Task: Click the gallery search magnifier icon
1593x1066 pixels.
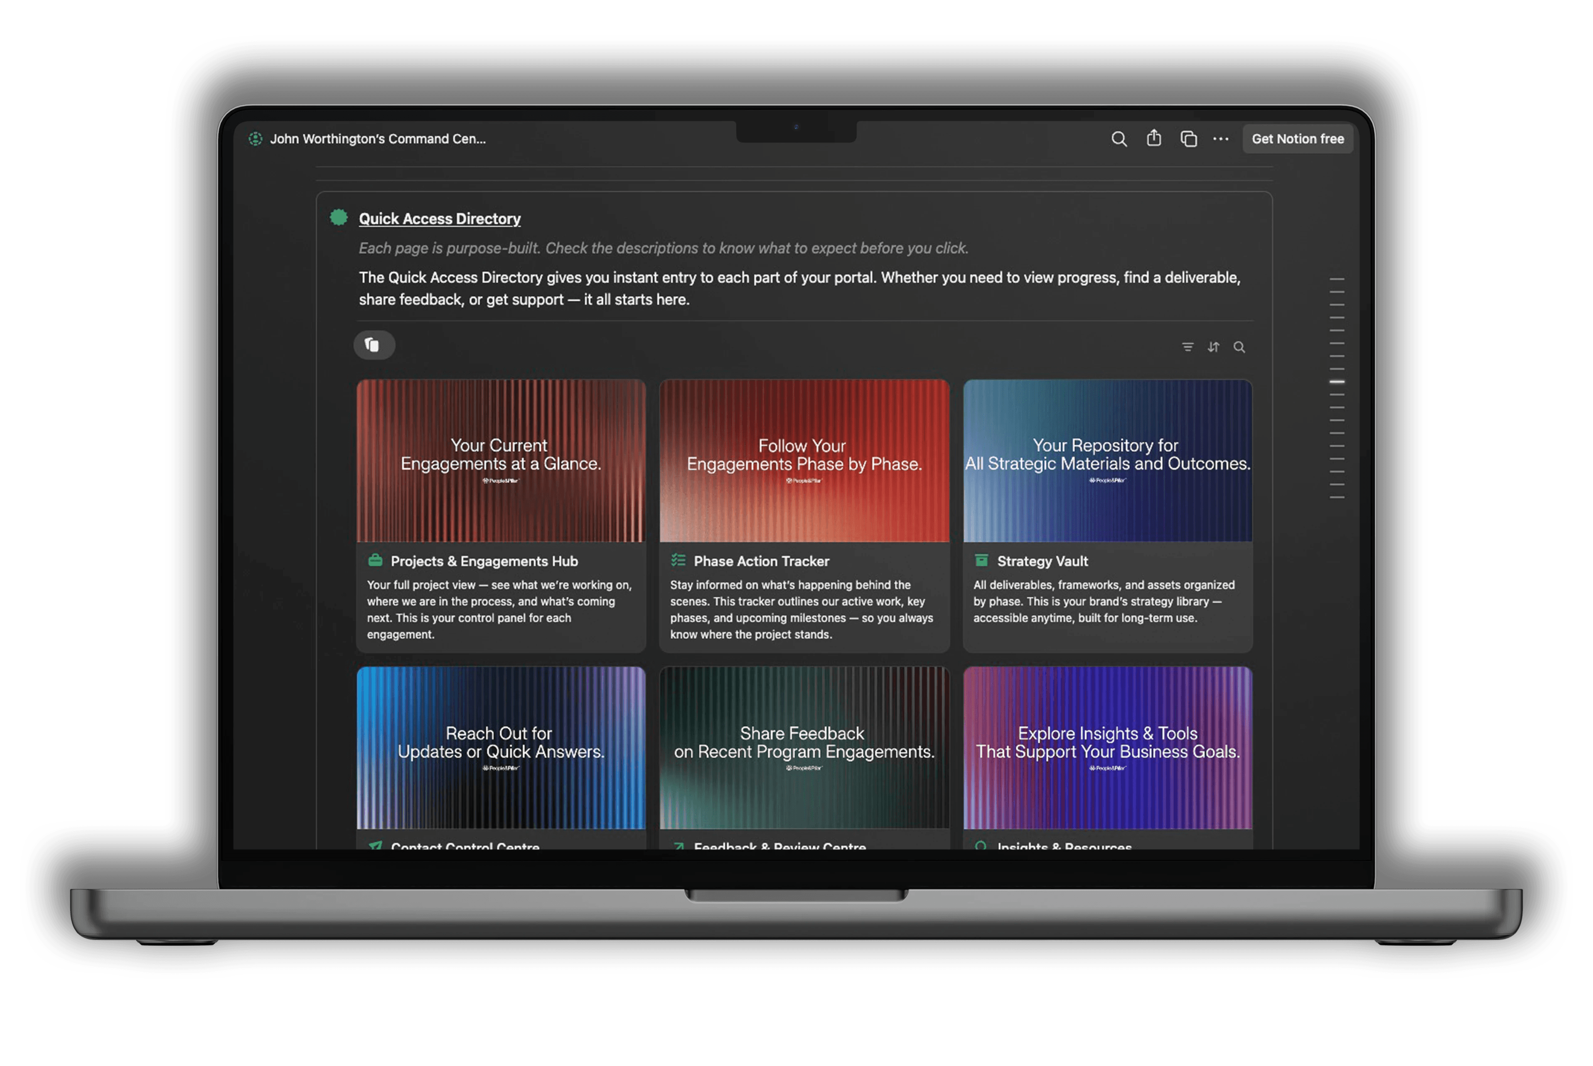Action: click(x=1239, y=347)
